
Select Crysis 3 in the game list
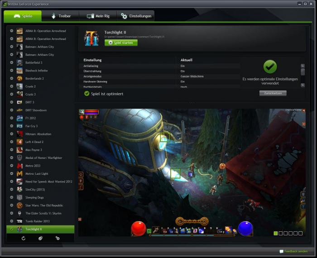tap(40, 94)
